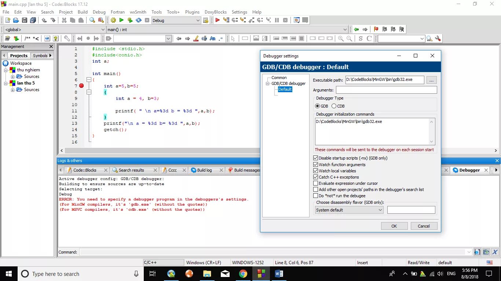
Task: Click the green Jump back arrow
Action: coord(356,29)
